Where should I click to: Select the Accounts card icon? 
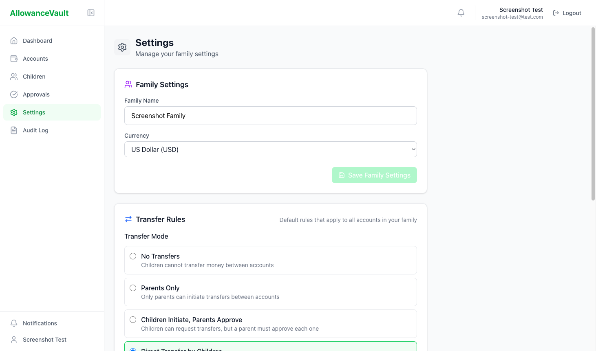click(14, 58)
